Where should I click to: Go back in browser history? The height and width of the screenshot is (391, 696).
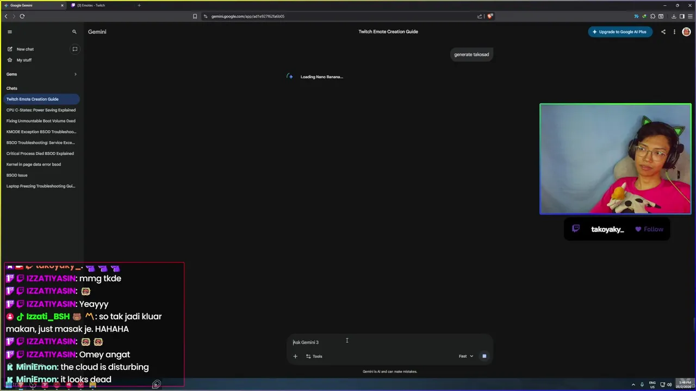6,16
